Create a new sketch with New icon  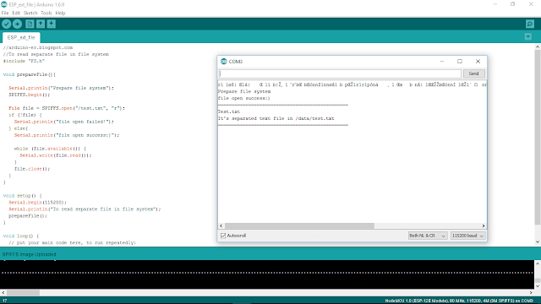coord(30,24)
